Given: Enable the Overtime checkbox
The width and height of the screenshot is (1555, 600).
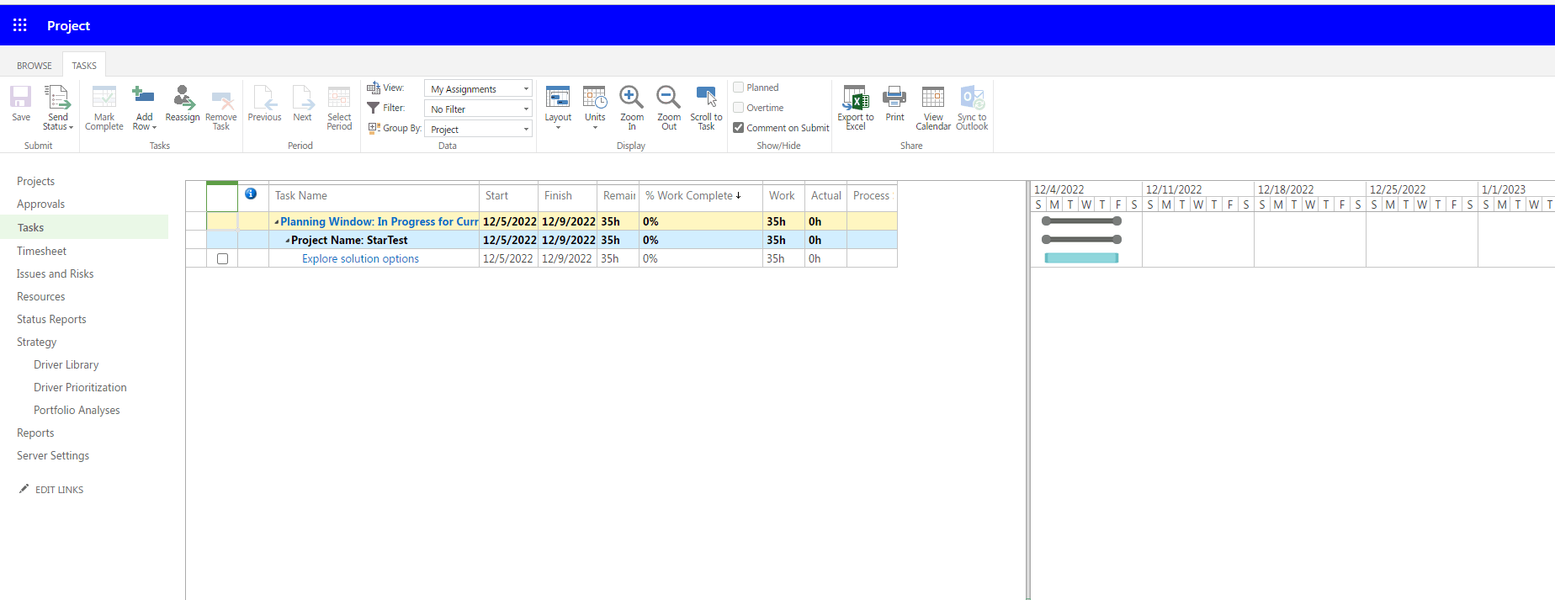Looking at the screenshot, I should (738, 107).
